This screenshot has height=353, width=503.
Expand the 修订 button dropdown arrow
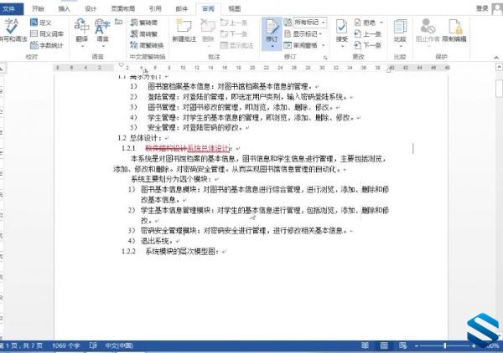tap(272, 46)
